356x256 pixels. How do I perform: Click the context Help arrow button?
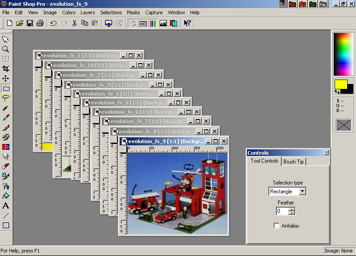(186, 23)
